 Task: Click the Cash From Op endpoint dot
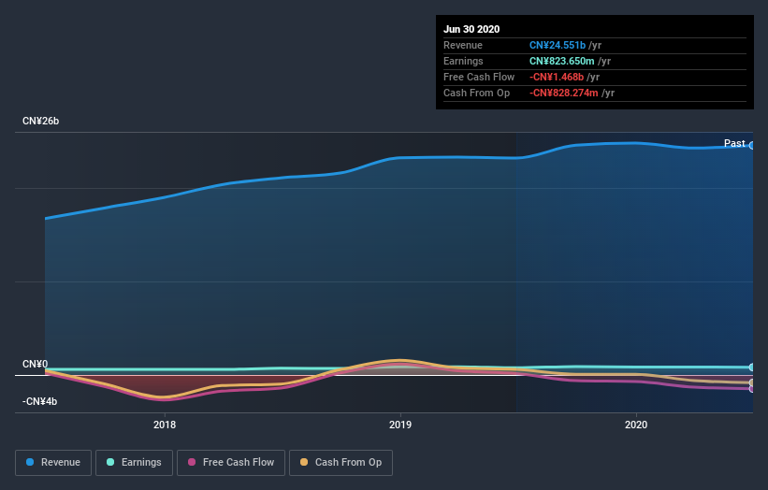752,382
